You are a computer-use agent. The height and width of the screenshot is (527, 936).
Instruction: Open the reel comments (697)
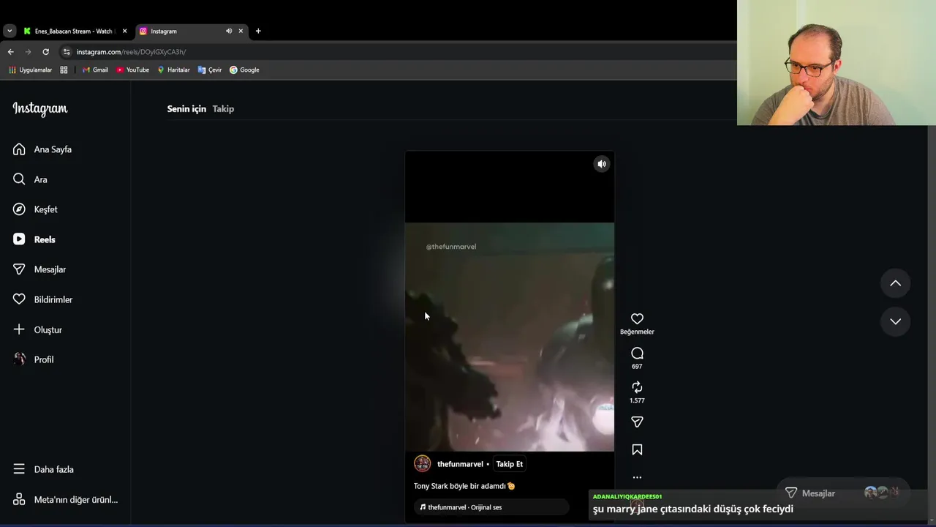tap(637, 354)
